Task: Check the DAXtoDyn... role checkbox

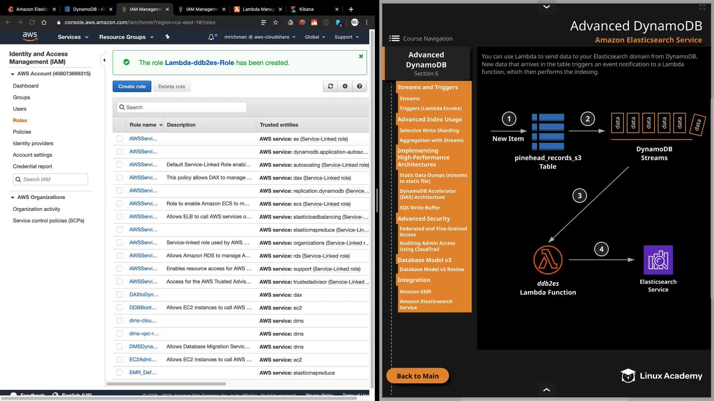Action: click(x=119, y=294)
